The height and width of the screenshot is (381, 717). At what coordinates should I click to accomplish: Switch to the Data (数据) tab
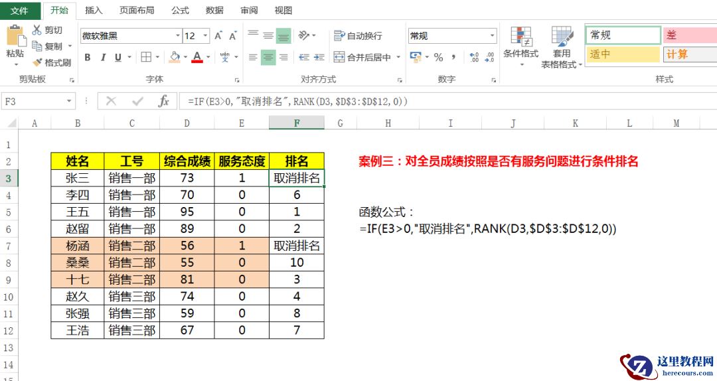coord(214,10)
